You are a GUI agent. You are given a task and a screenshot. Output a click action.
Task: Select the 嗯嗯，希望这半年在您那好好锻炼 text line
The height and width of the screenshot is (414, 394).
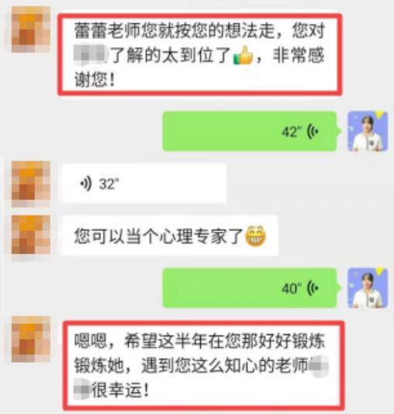click(x=199, y=341)
